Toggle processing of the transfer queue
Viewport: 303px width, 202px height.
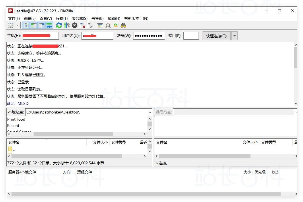pyautogui.click(x=67, y=25)
